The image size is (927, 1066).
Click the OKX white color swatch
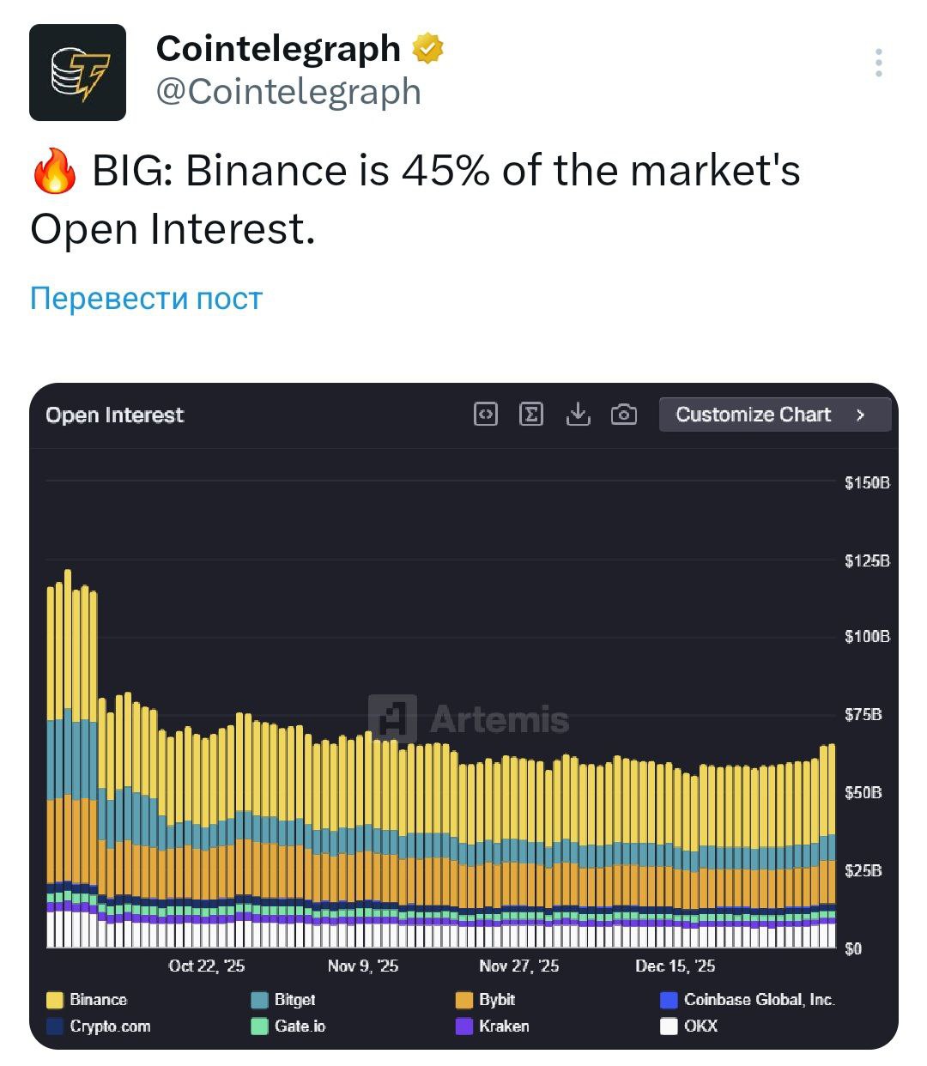[669, 1027]
